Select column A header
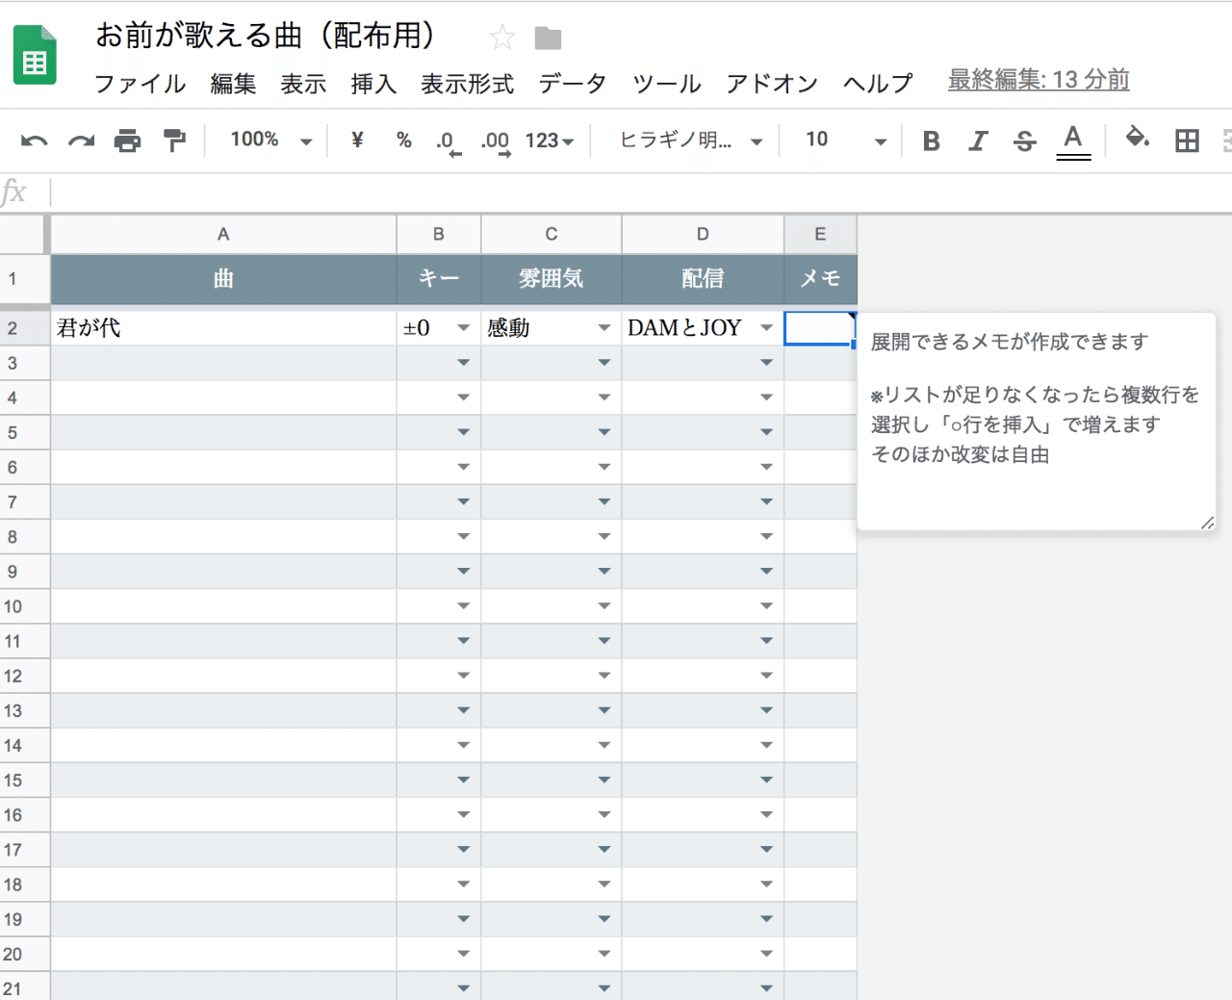Image resolution: width=1232 pixels, height=1000 pixels. (x=223, y=234)
